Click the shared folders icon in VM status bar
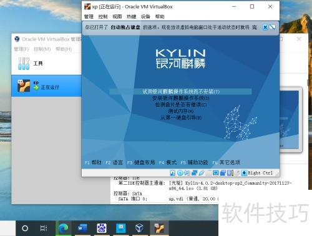Screen dimensions: 312x236 208,173
